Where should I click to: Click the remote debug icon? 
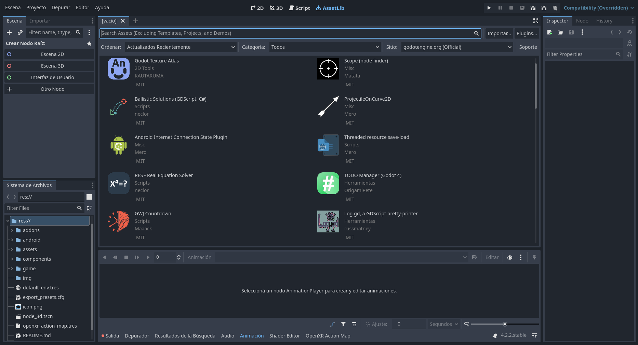[522, 8]
